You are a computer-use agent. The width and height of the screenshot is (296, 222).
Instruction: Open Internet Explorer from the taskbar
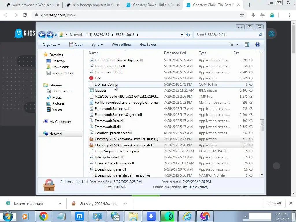187,216
